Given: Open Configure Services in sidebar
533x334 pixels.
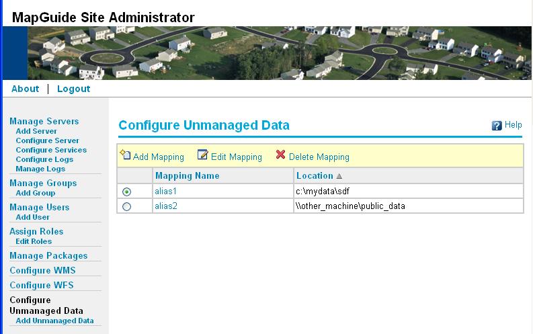Looking at the screenshot, I should (x=51, y=150).
